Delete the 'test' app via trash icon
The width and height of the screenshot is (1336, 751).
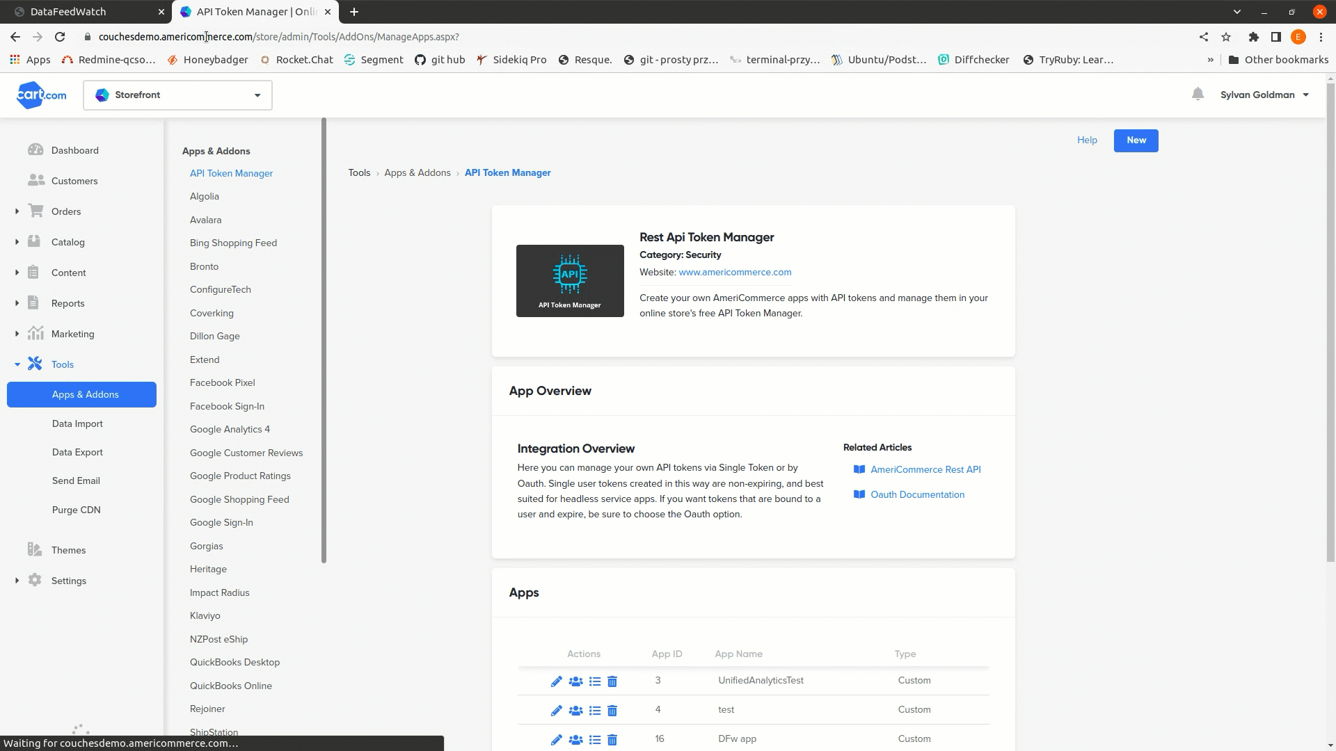pos(612,711)
